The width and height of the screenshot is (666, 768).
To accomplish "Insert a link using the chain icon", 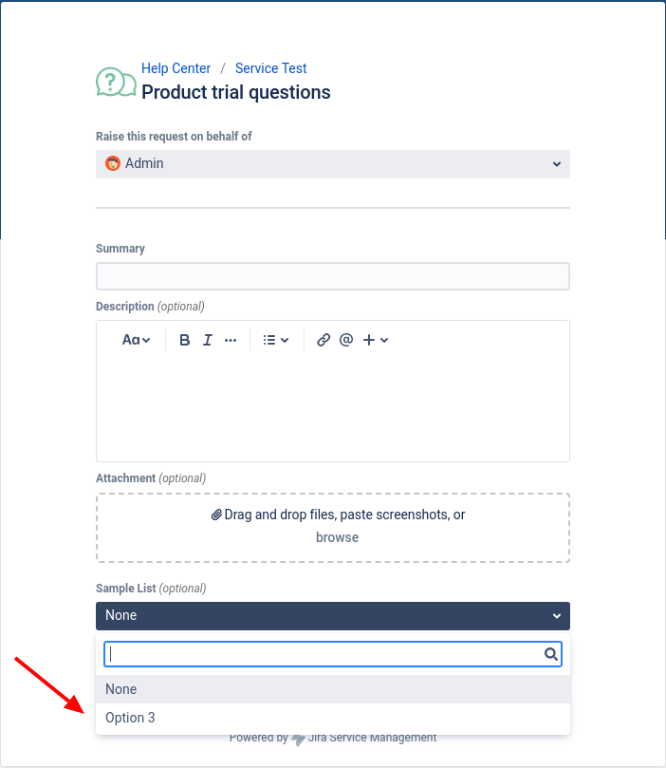I will [323, 339].
